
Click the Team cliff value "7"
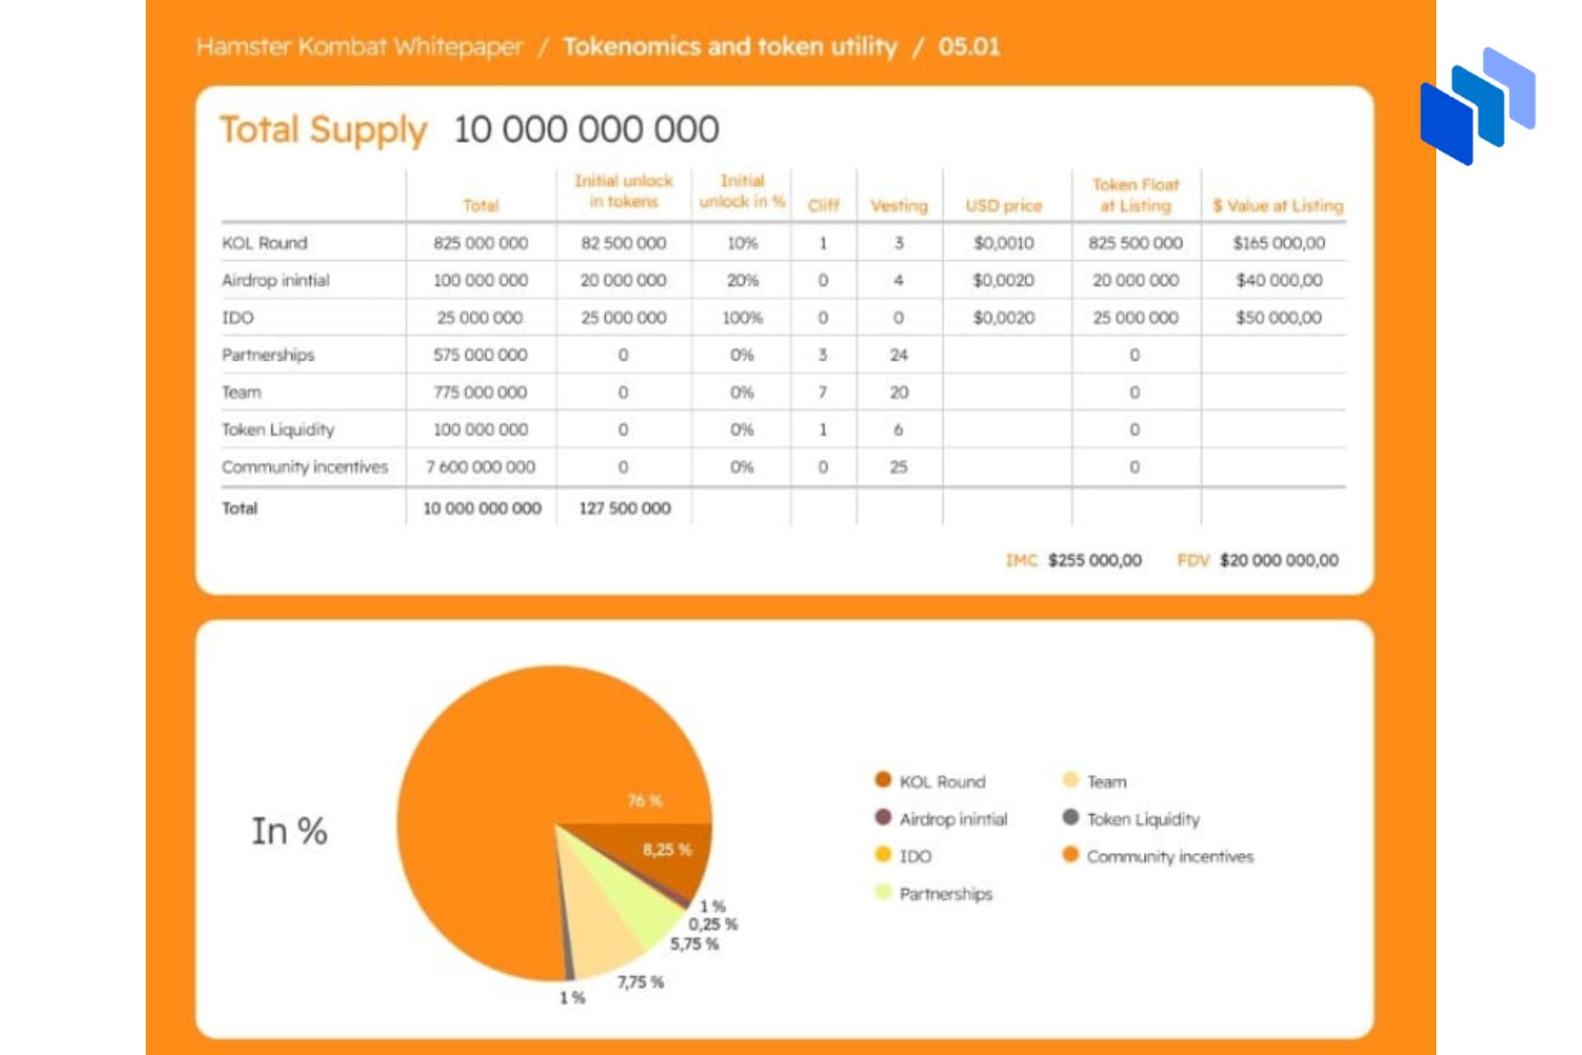click(x=823, y=392)
